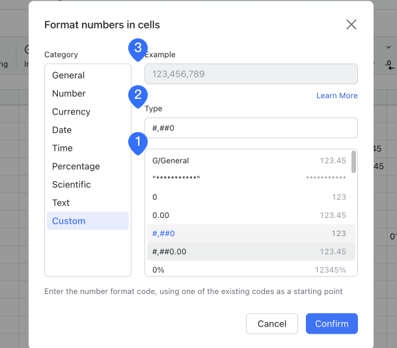
Task: Choose the Currency category
Action: click(71, 112)
